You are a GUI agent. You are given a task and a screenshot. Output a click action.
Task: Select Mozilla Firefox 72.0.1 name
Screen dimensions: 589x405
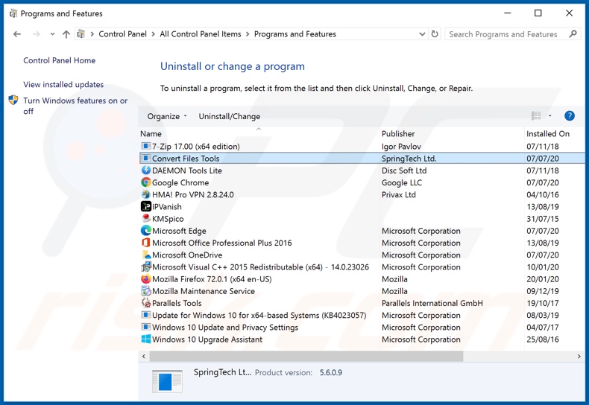point(212,279)
